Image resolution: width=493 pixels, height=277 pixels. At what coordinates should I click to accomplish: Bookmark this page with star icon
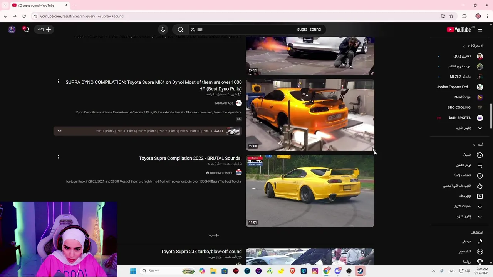451,16
